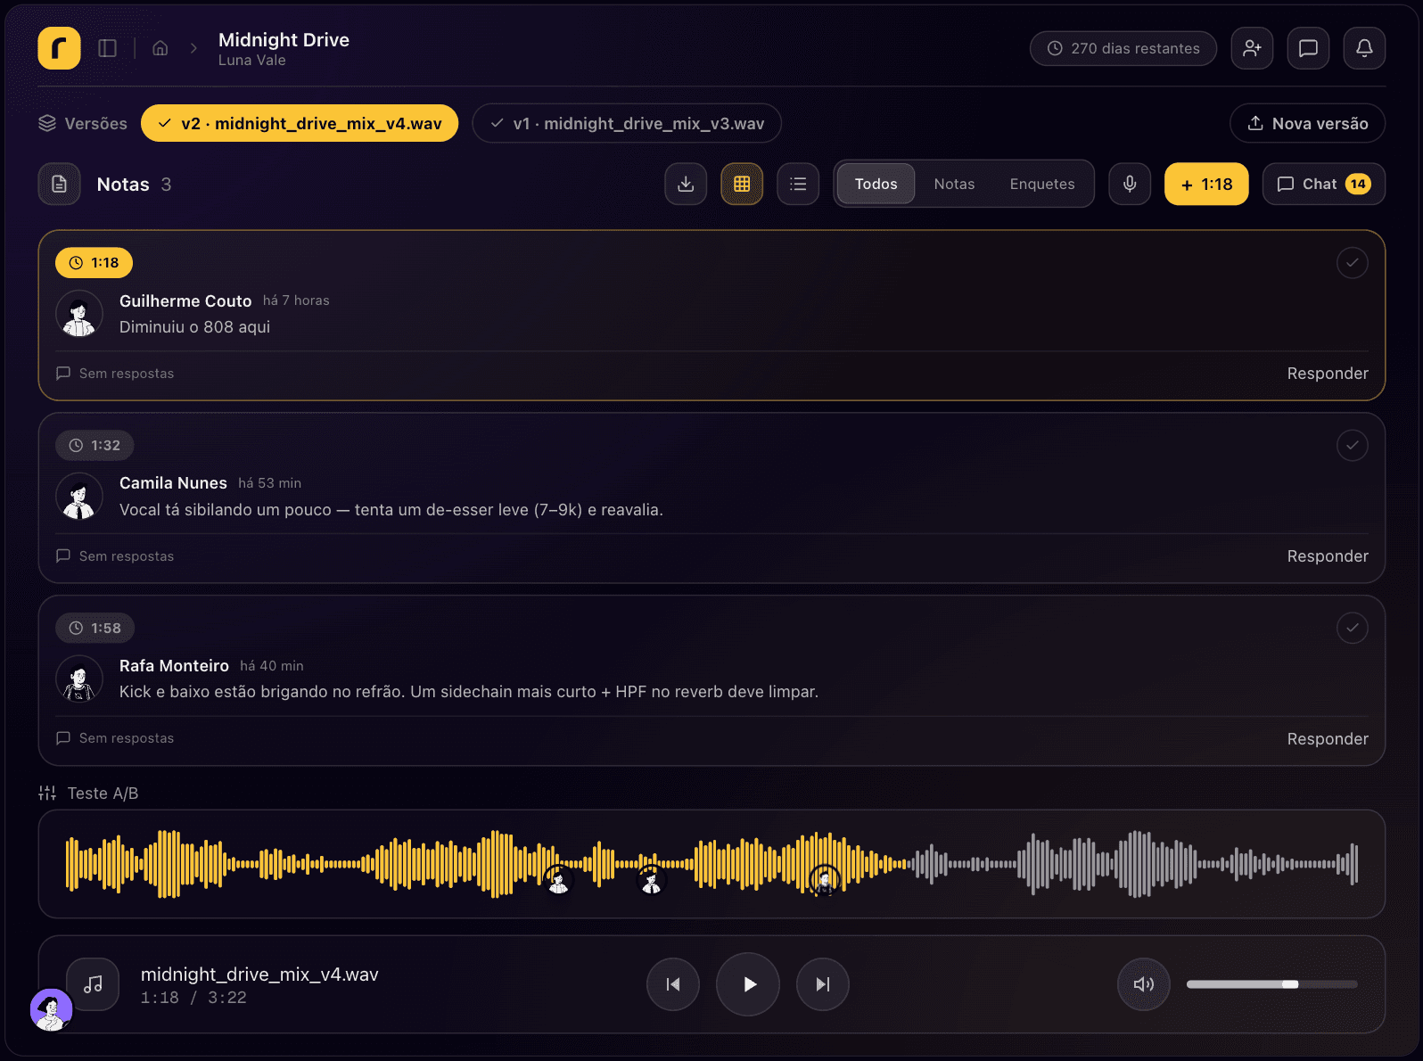Add a note at + 1:18
1423x1061 pixels.
tap(1206, 184)
